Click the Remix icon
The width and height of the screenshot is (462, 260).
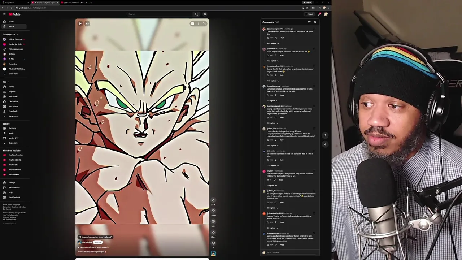[213, 243]
